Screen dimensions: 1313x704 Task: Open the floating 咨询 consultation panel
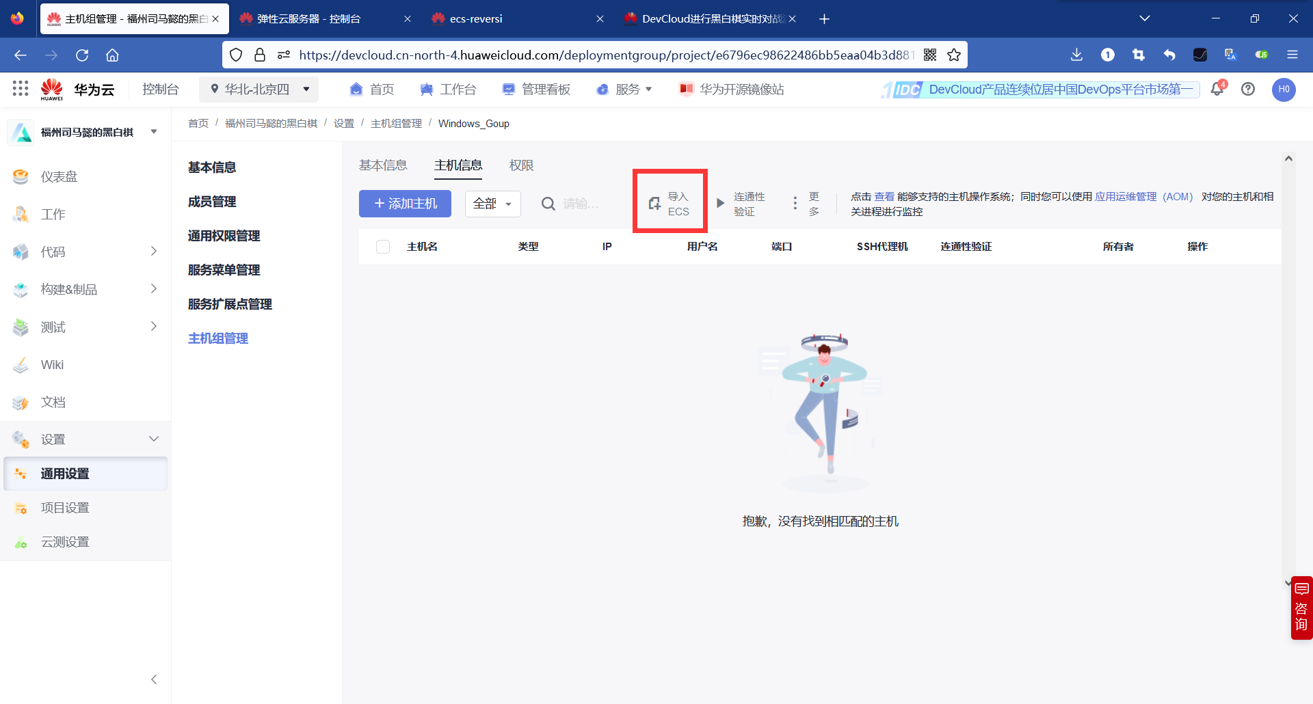click(x=1301, y=607)
